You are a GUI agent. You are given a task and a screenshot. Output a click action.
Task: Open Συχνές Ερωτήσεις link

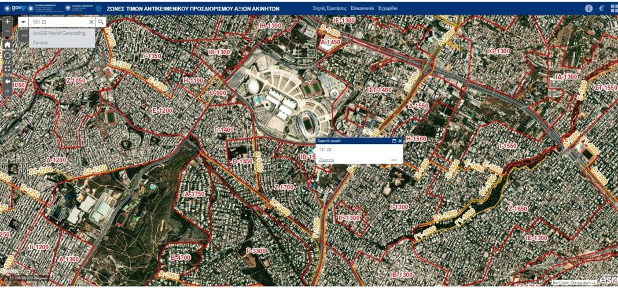click(329, 9)
